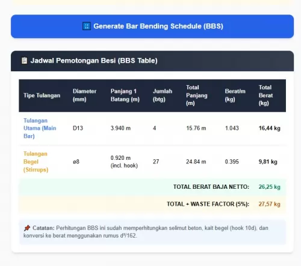This screenshot has height=266, width=301.
Task: Click the '27,57 kg' waste factor total
Action: pos(269,204)
